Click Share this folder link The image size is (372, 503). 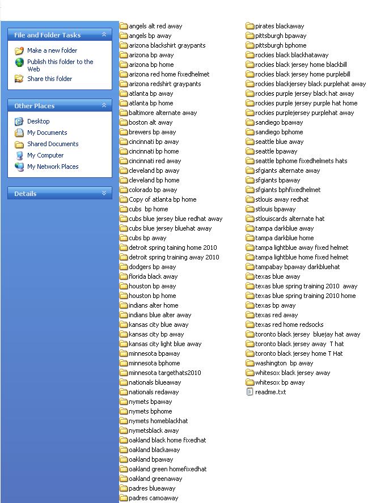[x=49, y=79]
